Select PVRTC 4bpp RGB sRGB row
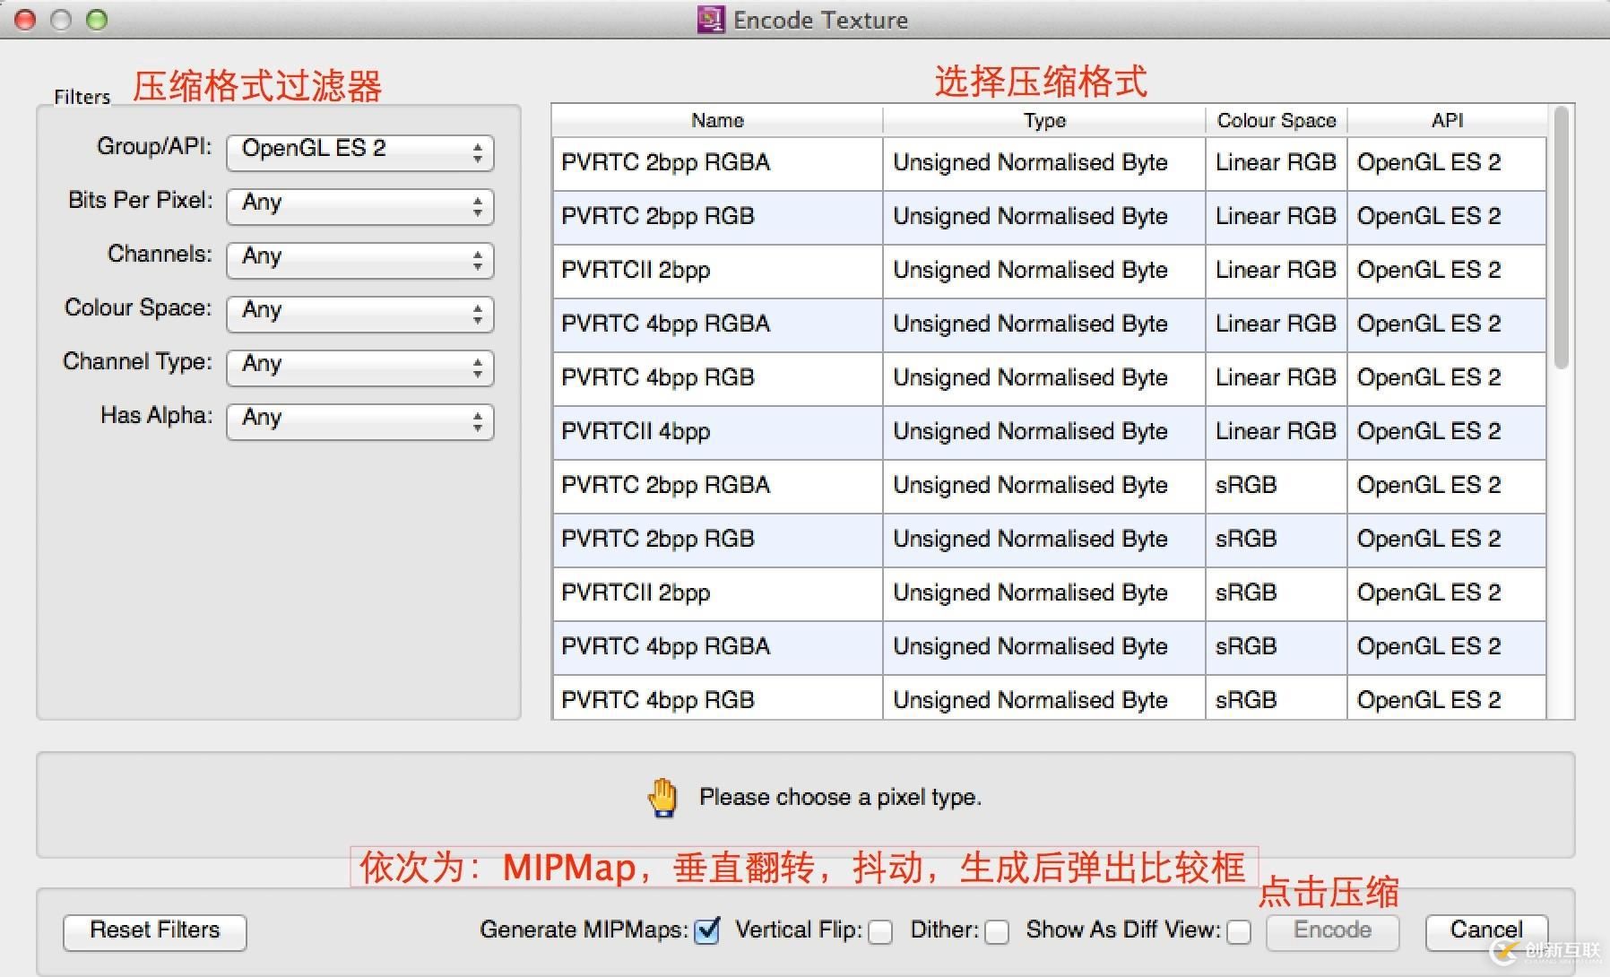 pos(1049,697)
